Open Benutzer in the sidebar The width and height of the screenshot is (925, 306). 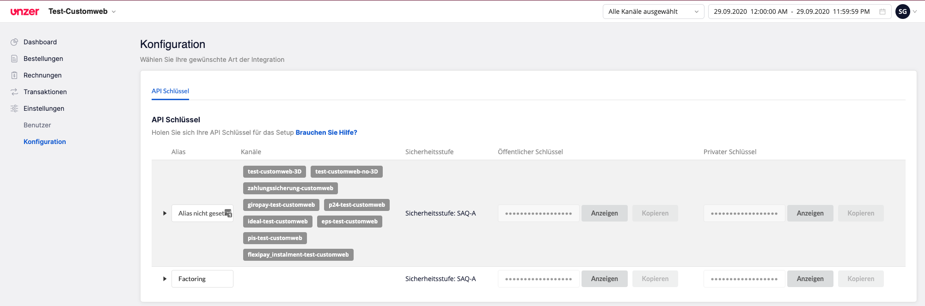[37, 125]
